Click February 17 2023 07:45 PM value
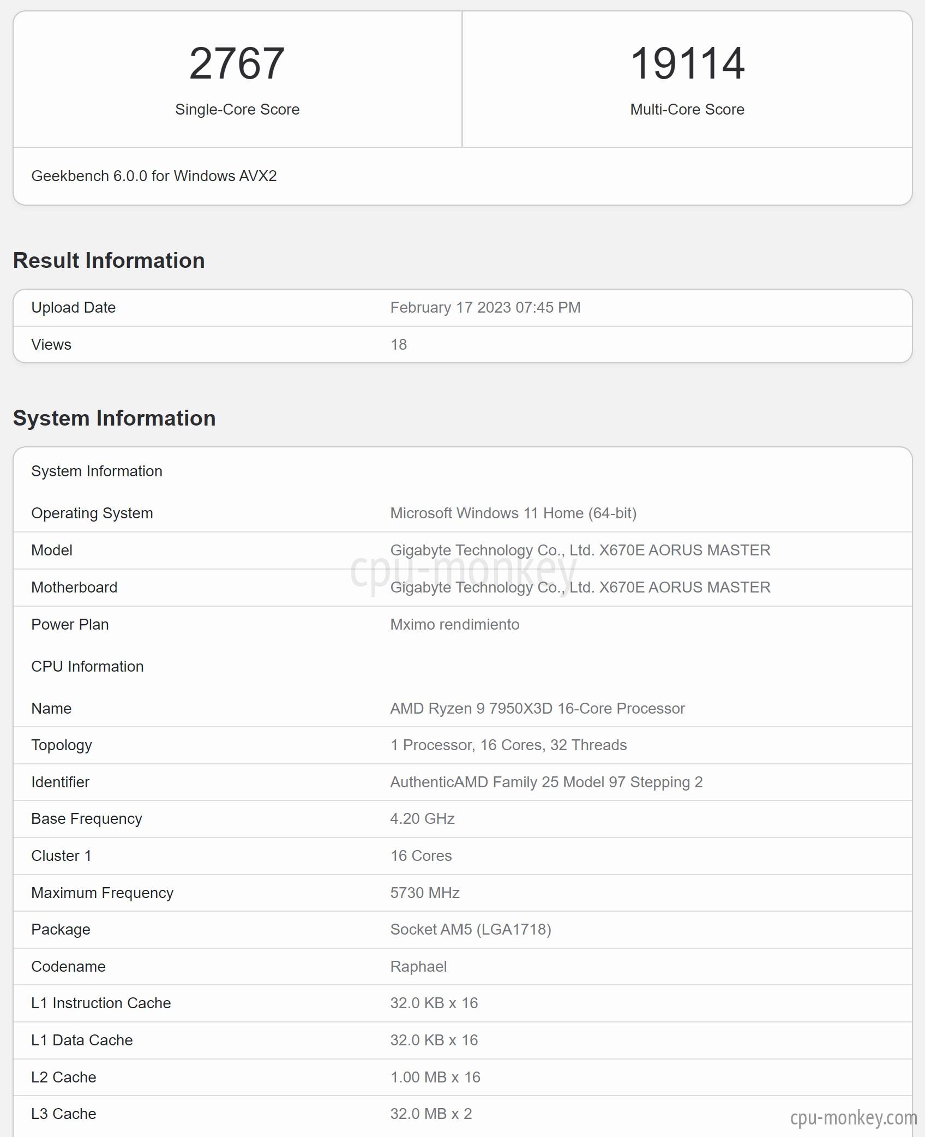This screenshot has width=925, height=1137. [485, 308]
